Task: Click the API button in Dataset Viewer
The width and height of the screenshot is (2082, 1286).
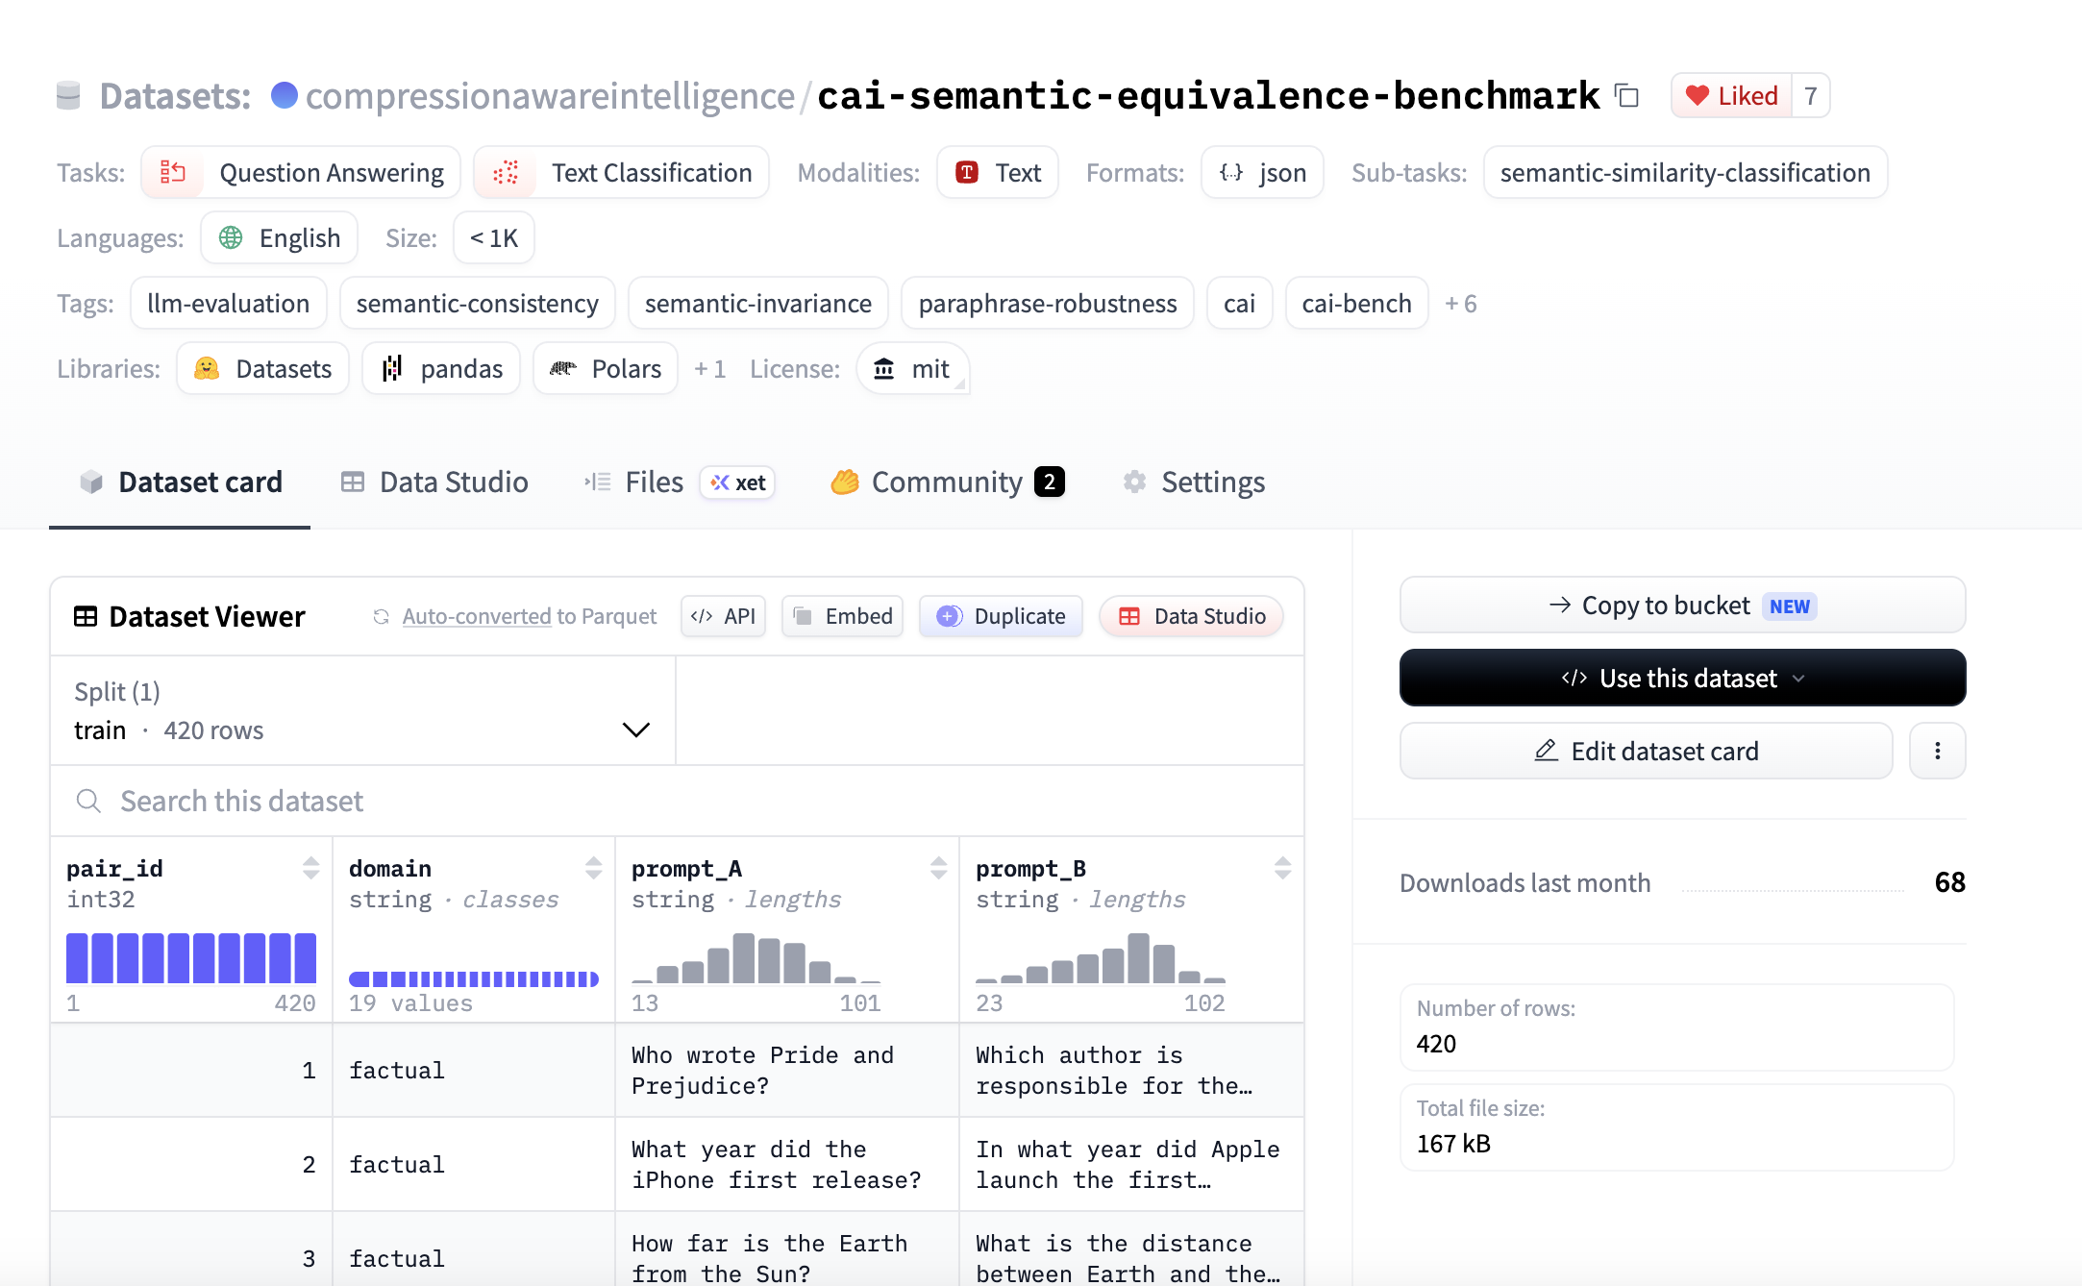Action: click(x=723, y=616)
